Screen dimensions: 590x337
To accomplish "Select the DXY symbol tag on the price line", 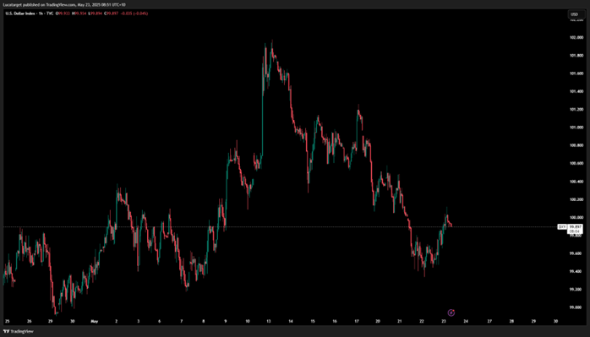I will pyautogui.click(x=562, y=227).
